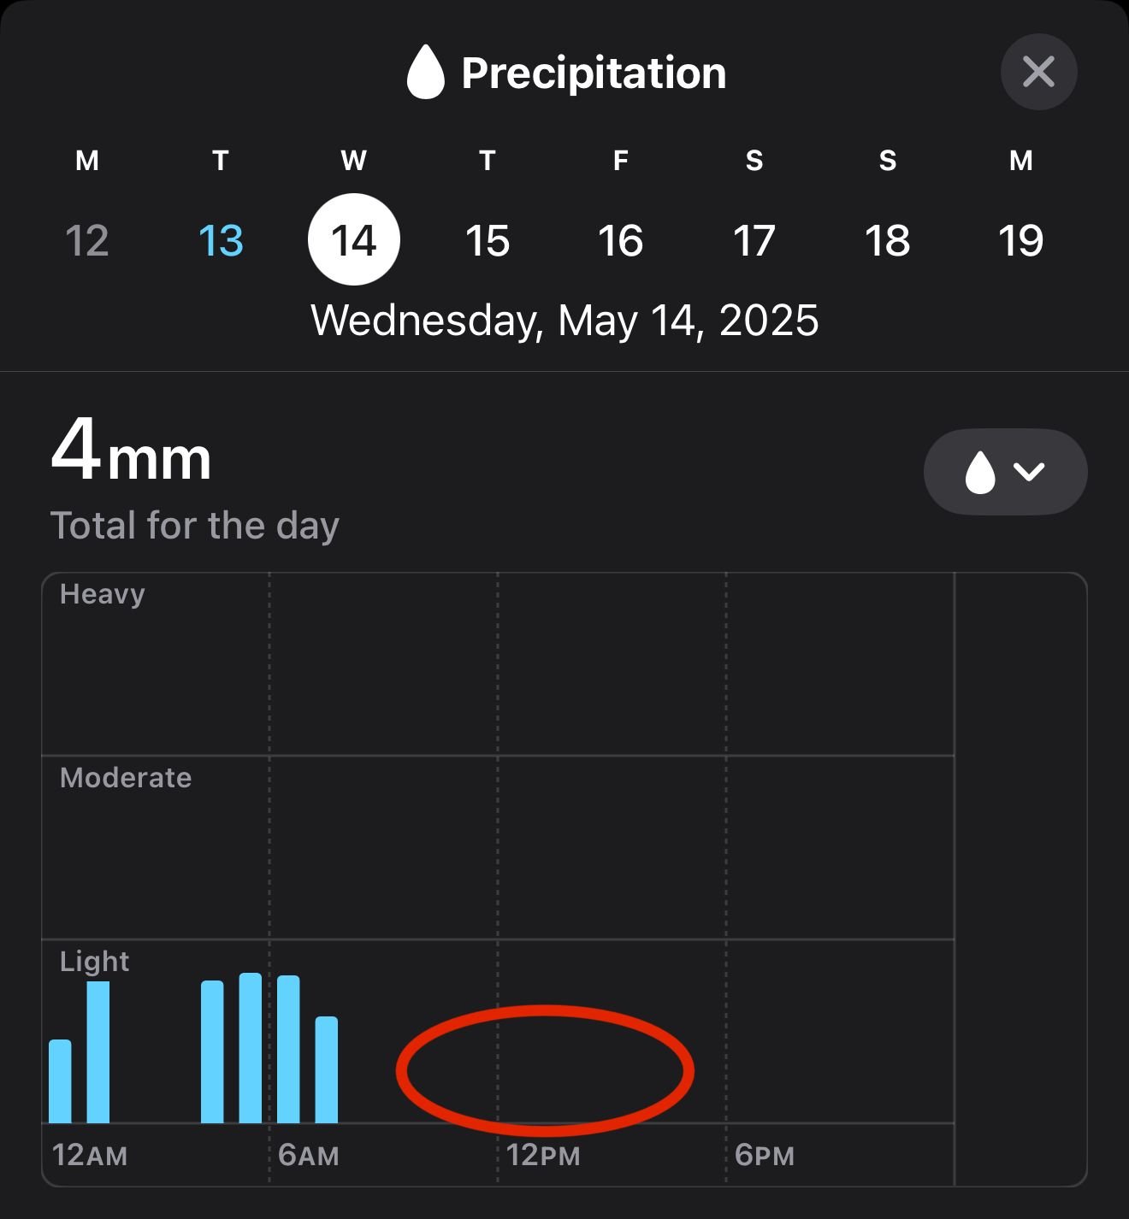The width and height of the screenshot is (1129, 1219).
Task: Select Wednesday the 14th
Action: point(354,240)
